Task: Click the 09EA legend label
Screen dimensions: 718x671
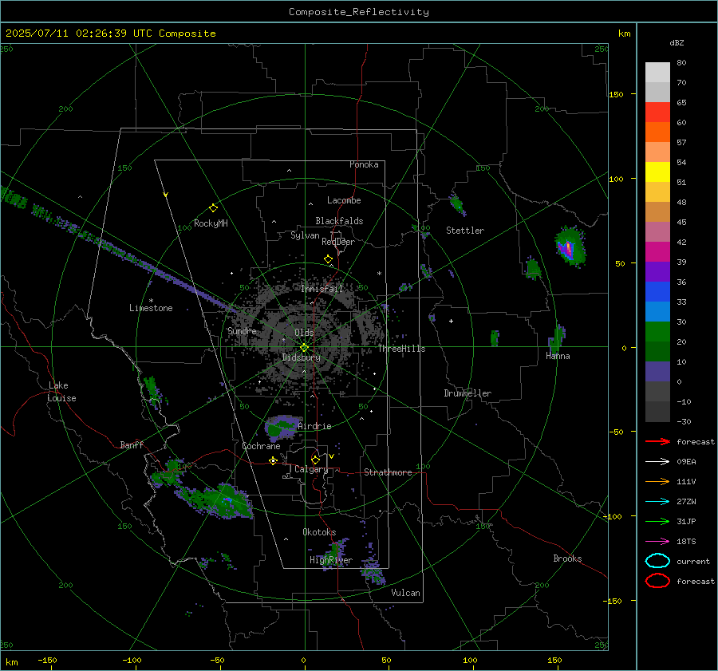Action: click(686, 462)
